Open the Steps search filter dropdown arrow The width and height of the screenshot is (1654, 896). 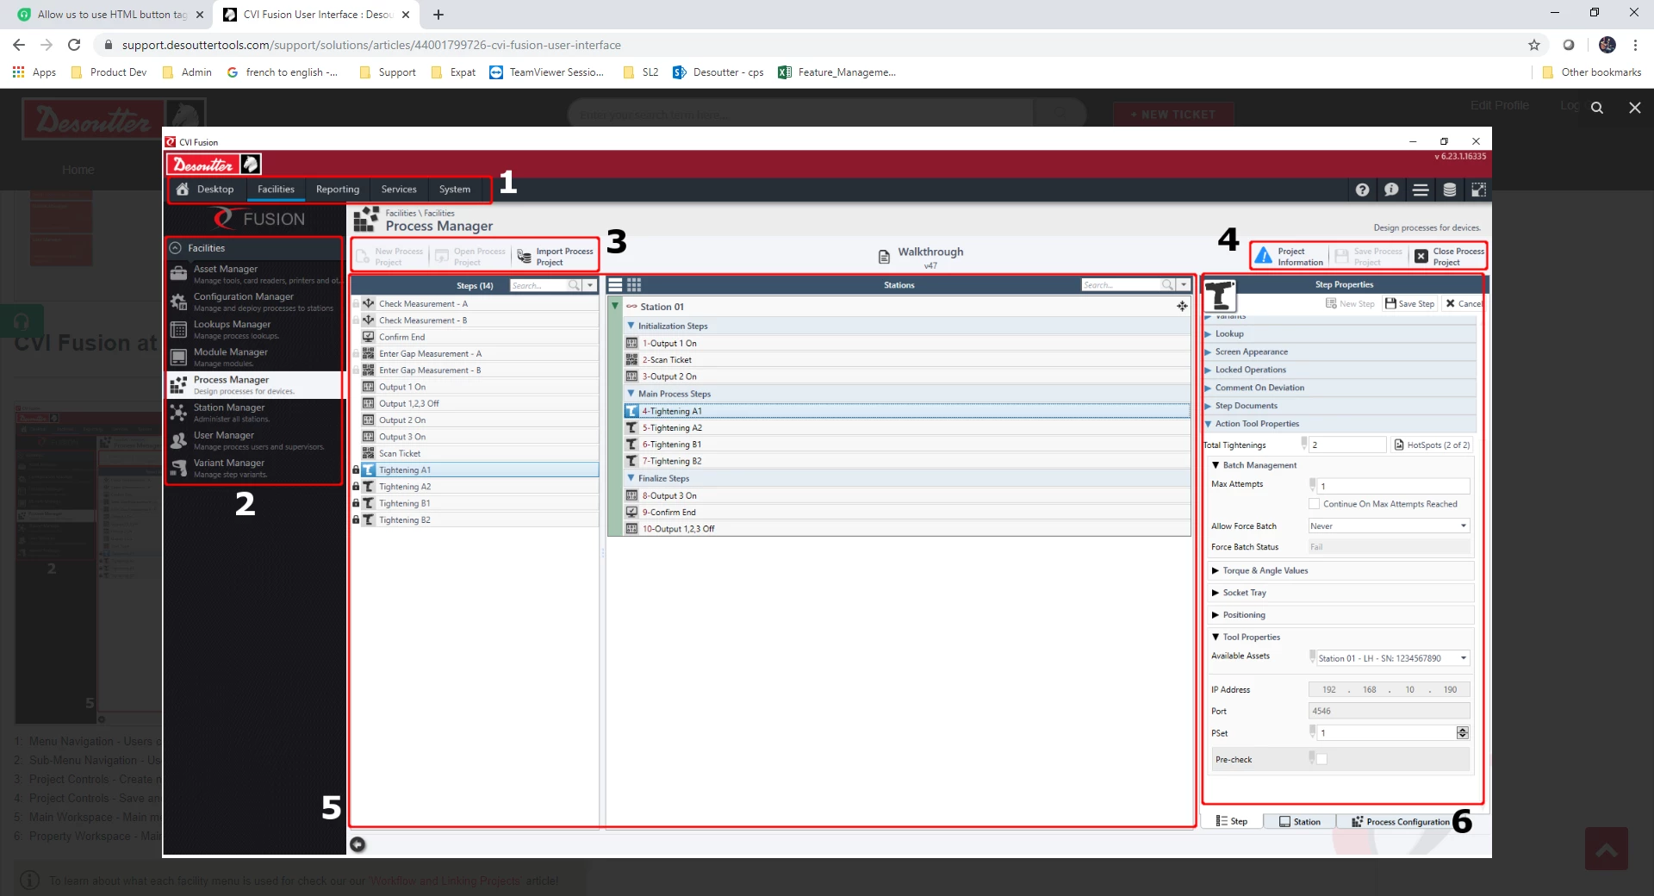click(590, 285)
